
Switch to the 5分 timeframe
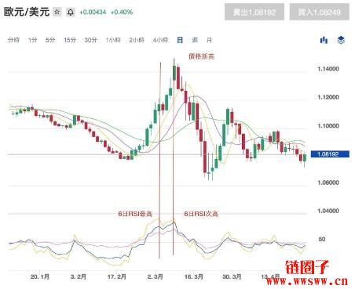click(x=50, y=40)
